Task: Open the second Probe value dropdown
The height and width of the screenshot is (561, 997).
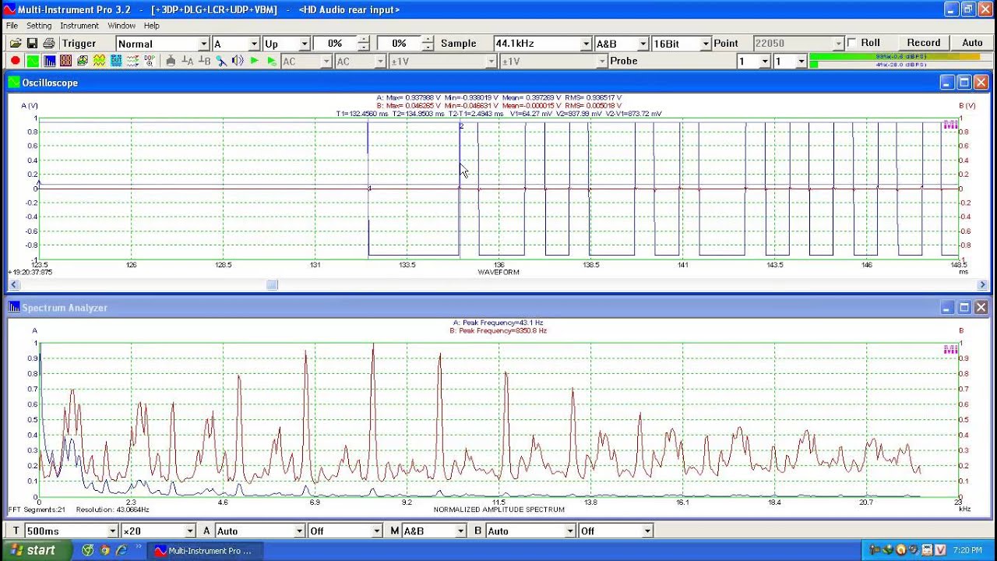Action: 801,61
